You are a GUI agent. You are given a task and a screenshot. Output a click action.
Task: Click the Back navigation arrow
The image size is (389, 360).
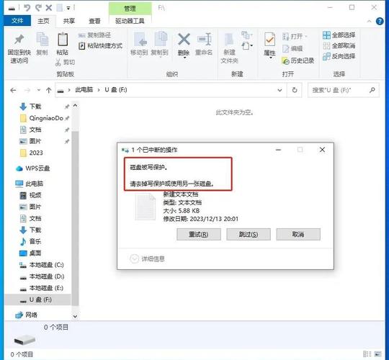pyautogui.click(x=13, y=90)
